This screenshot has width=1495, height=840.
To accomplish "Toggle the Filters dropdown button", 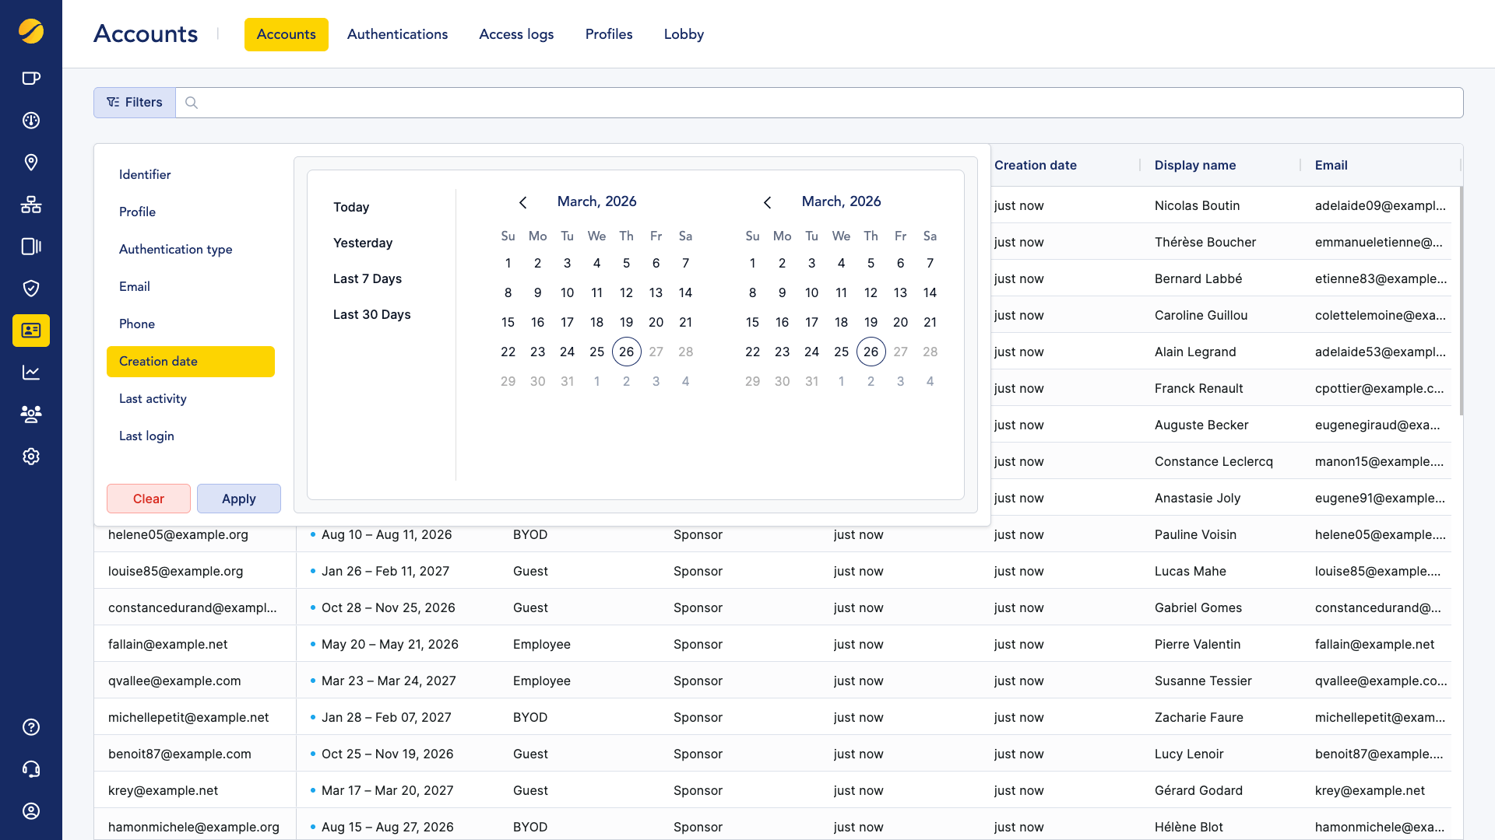I will (x=135, y=103).
